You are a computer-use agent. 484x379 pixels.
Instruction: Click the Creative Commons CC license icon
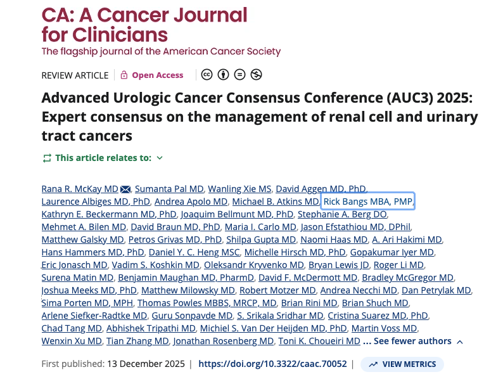[207, 75]
